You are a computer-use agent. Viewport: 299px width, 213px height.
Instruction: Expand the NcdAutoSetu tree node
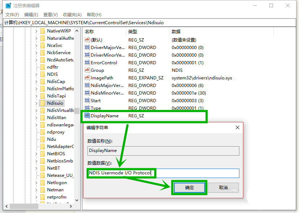[x=36, y=60]
